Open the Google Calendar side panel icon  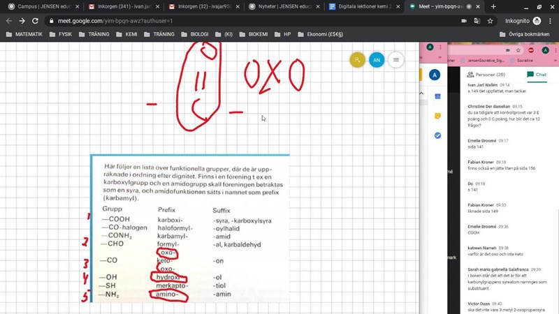tap(437, 96)
